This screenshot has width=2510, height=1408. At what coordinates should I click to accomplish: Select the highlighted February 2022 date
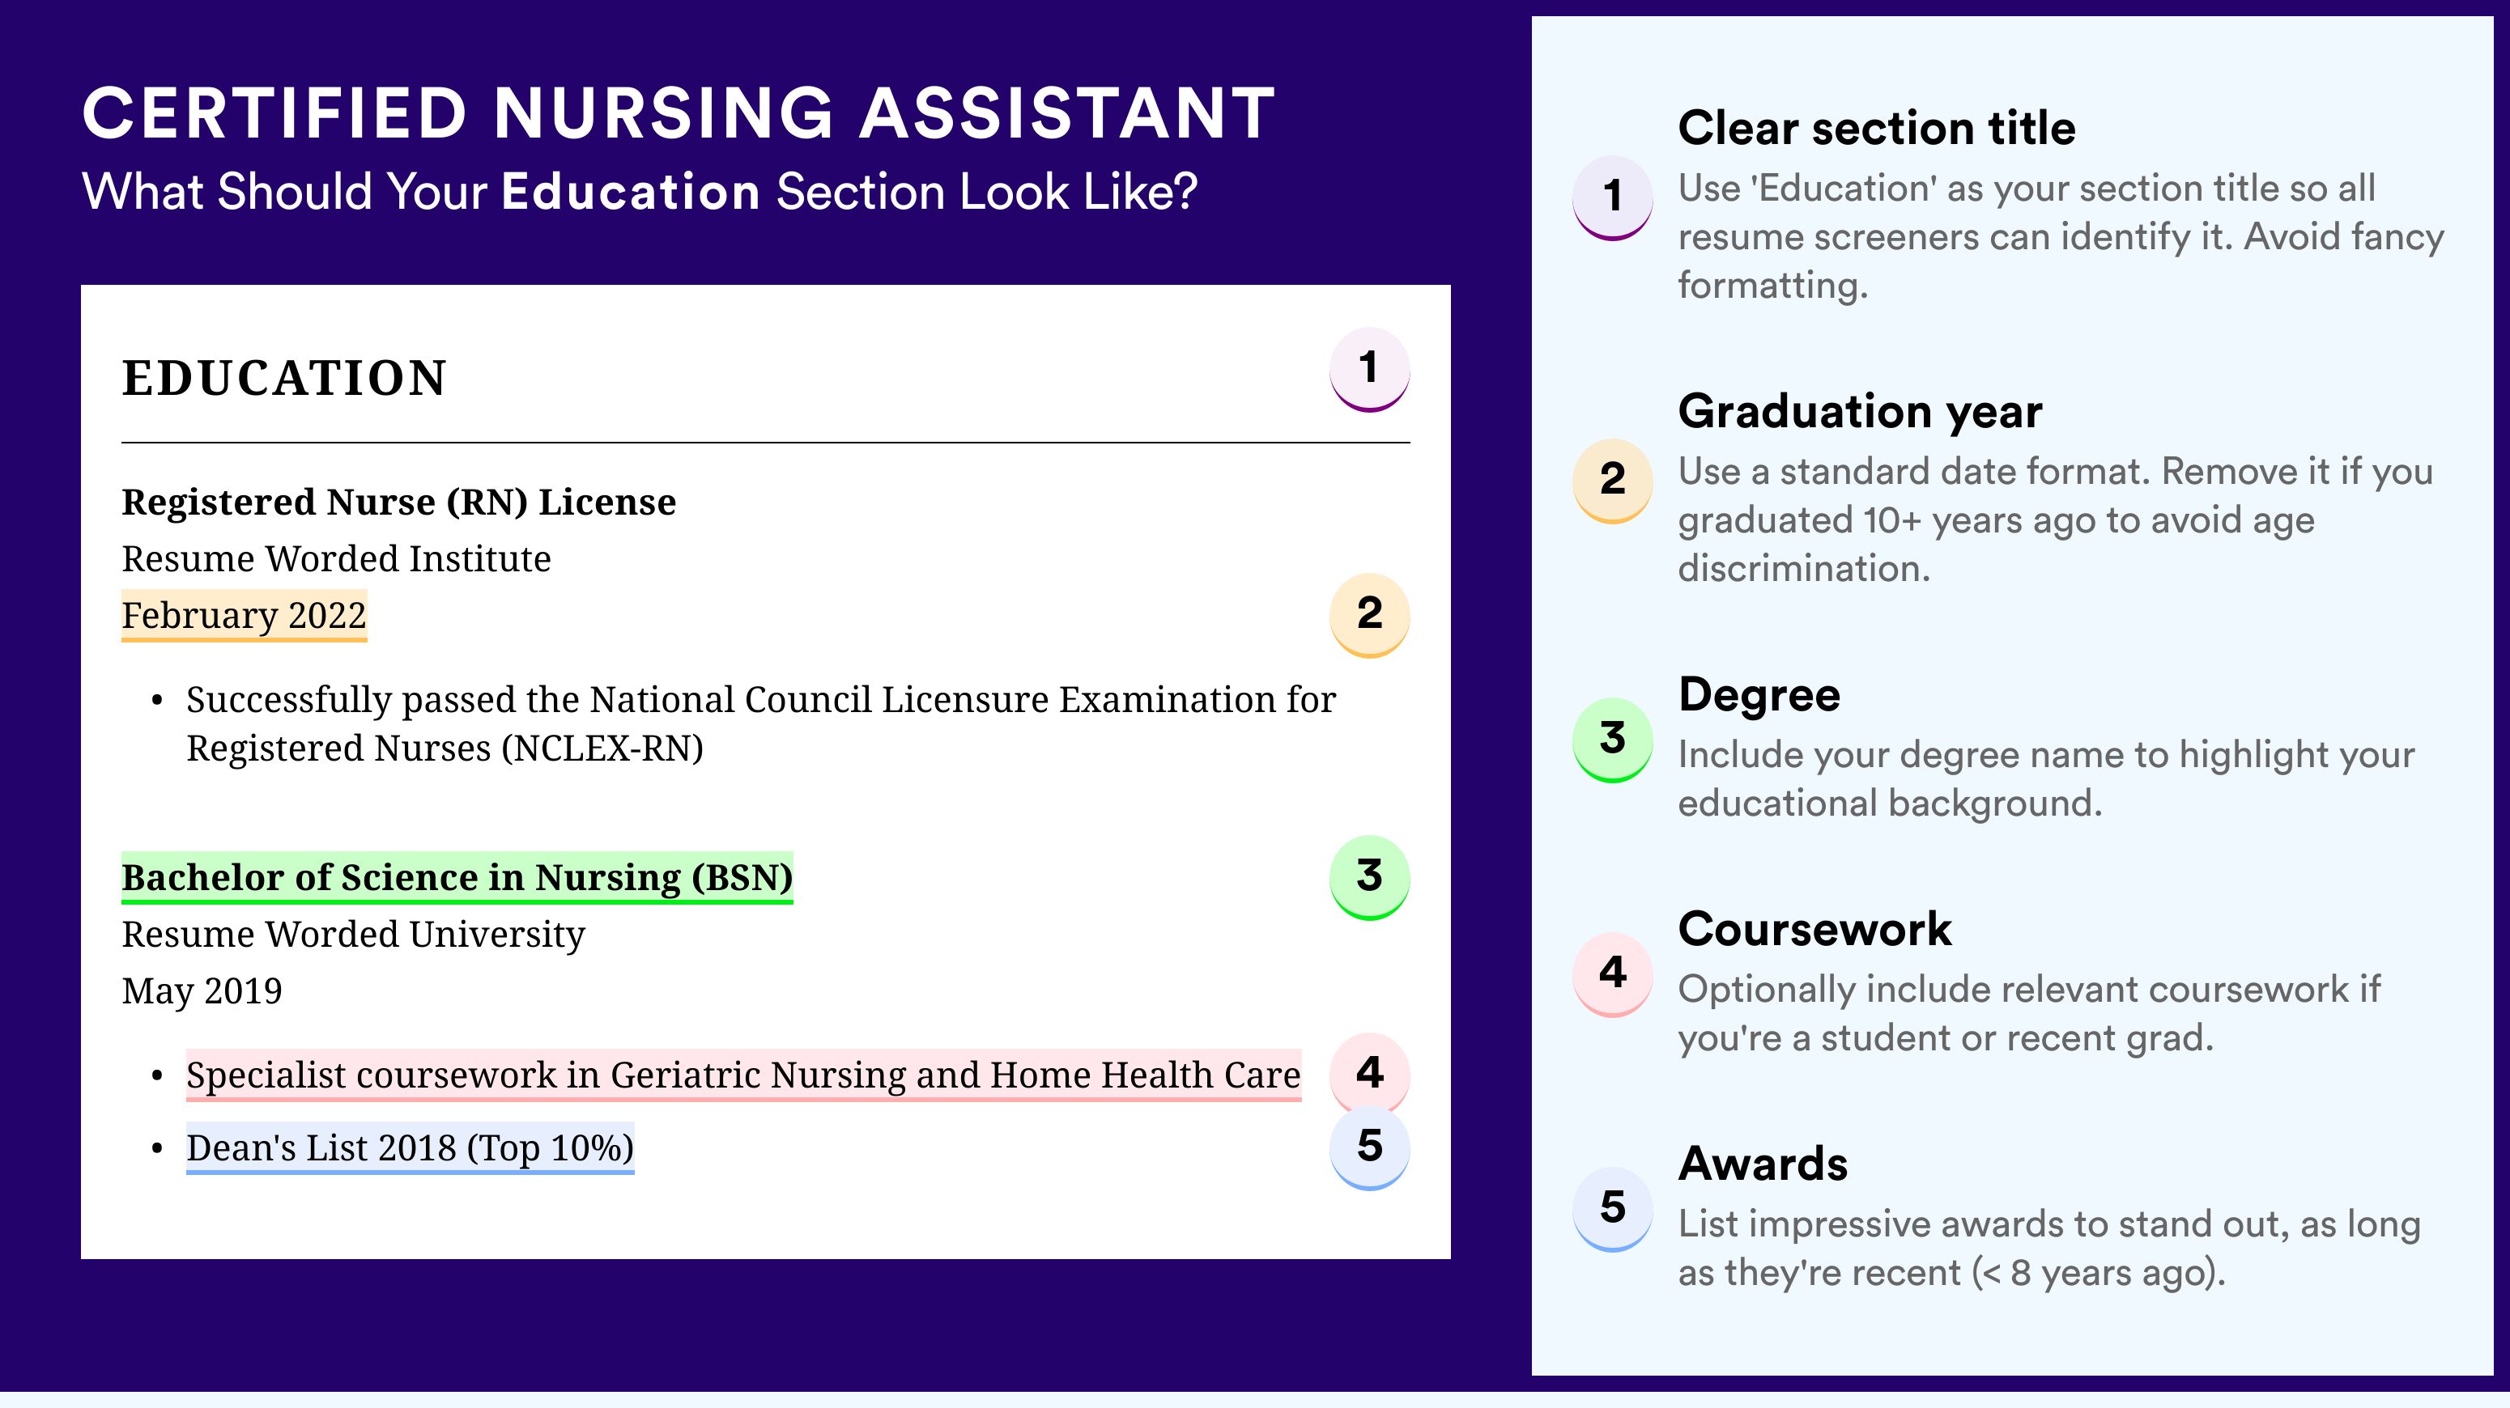(244, 615)
